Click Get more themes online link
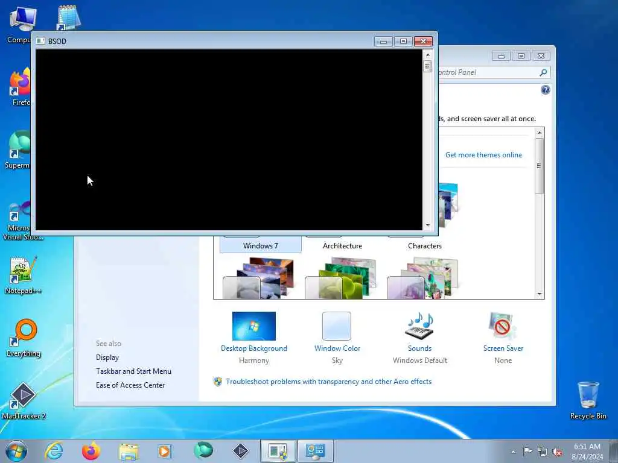The width and height of the screenshot is (618, 463). [x=483, y=155]
